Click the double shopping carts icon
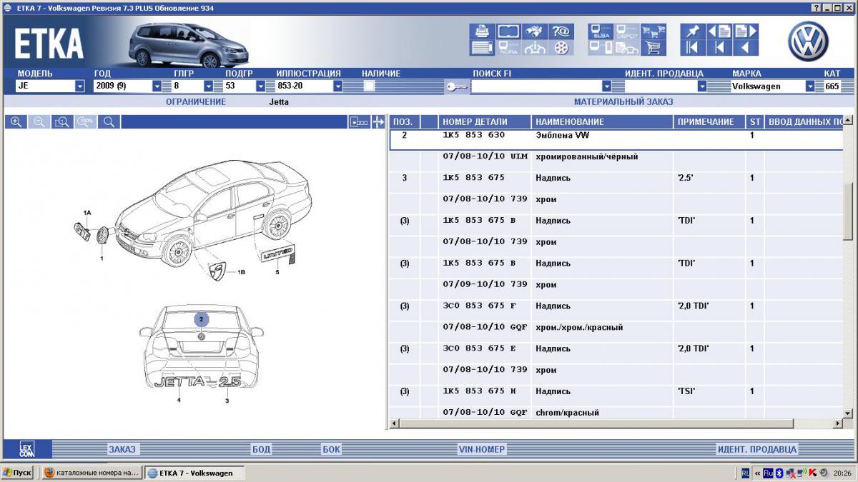Screen dimensions: 858x482 coord(652,31)
